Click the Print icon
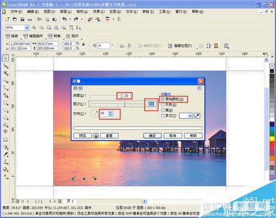This screenshot has height=218, width=276. click(x=30, y=19)
